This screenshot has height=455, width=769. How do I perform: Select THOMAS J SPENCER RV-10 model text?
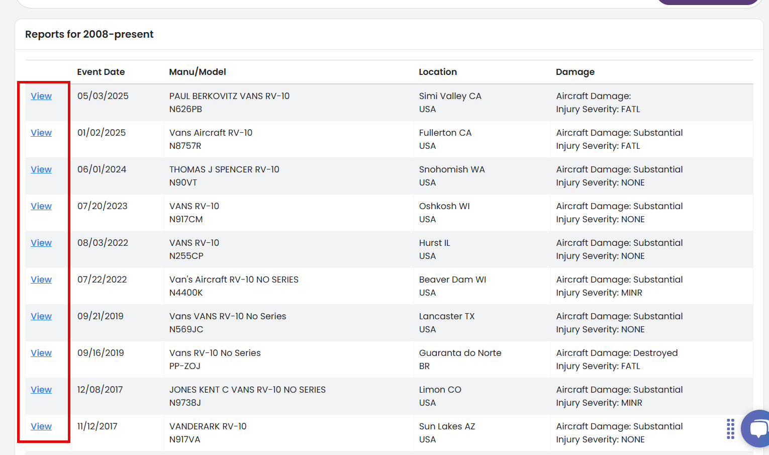point(224,169)
